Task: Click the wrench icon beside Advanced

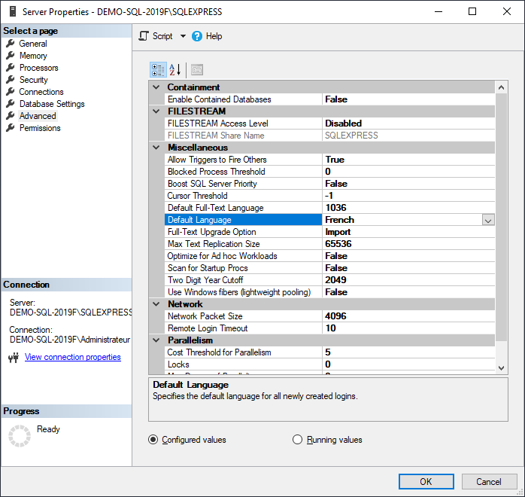Action: click(11, 116)
